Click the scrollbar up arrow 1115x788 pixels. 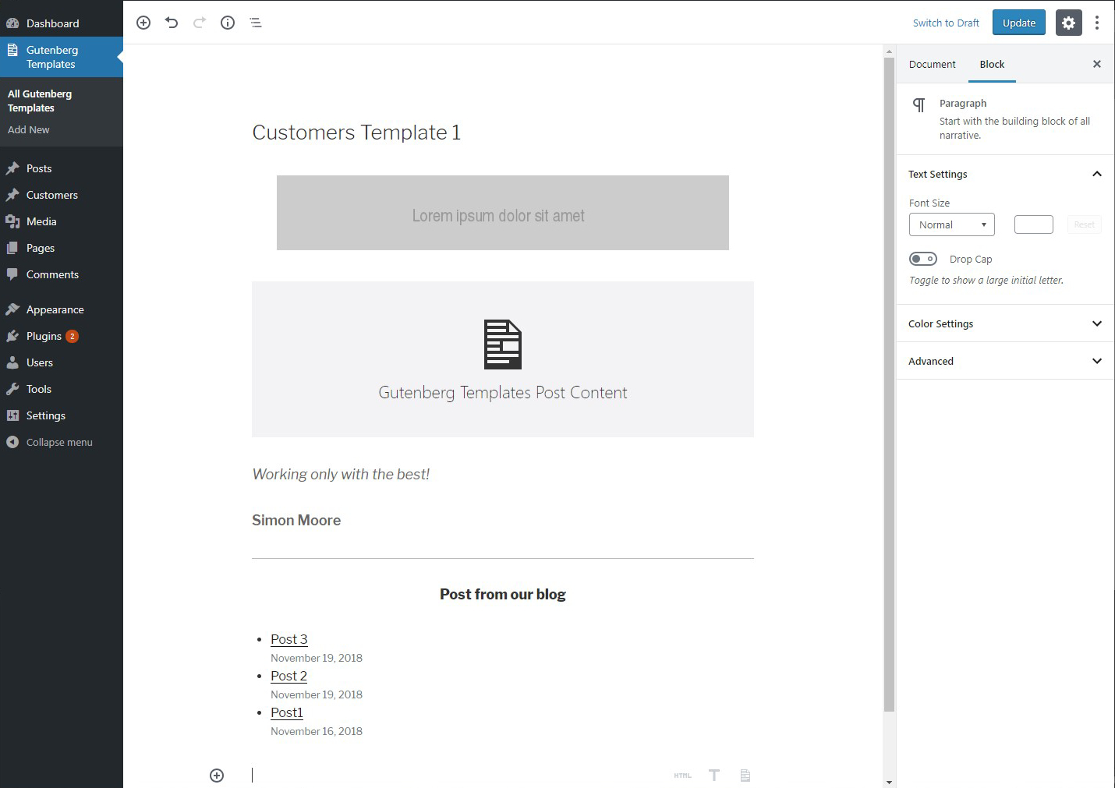[889, 51]
